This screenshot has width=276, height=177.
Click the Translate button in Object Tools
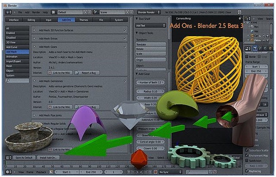151,44
